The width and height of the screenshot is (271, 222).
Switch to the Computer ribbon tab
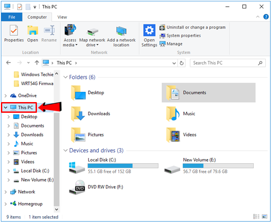(37, 17)
